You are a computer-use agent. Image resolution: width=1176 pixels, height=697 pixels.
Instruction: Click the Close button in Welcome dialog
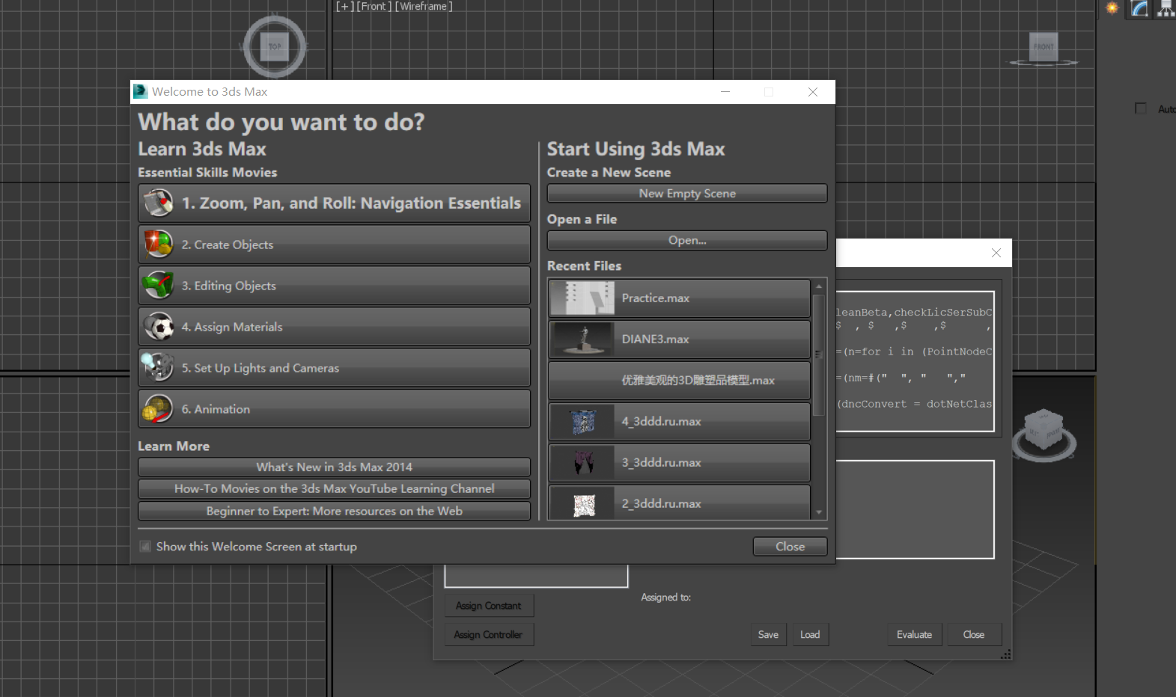click(x=790, y=547)
